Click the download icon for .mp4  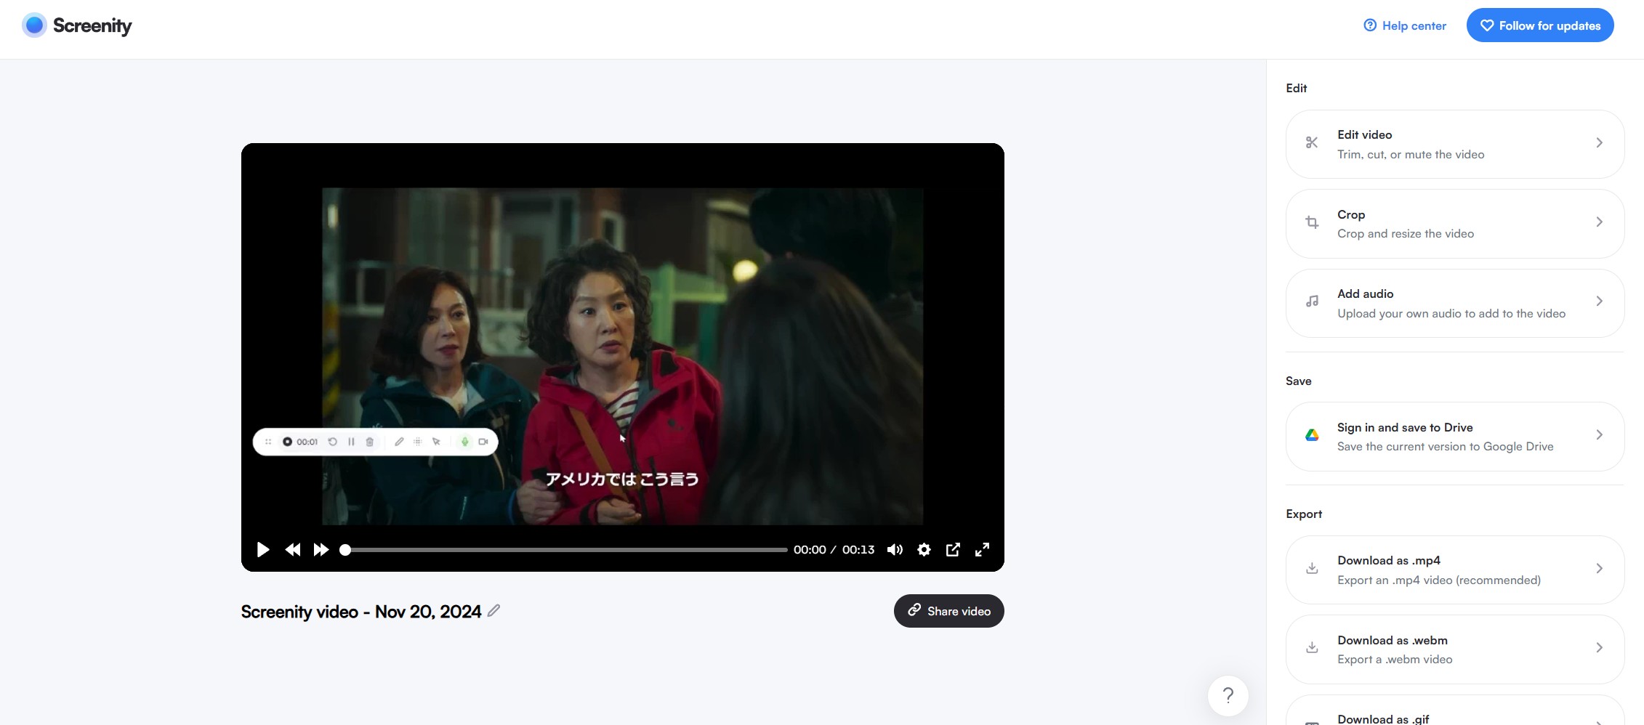[x=1312, y=569]
